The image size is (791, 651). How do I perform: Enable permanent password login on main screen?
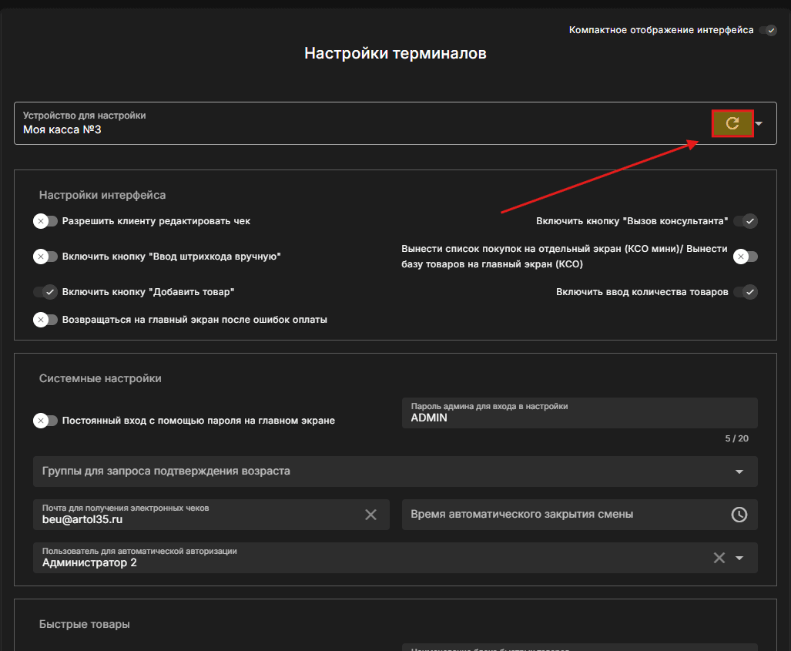[45, 421]
